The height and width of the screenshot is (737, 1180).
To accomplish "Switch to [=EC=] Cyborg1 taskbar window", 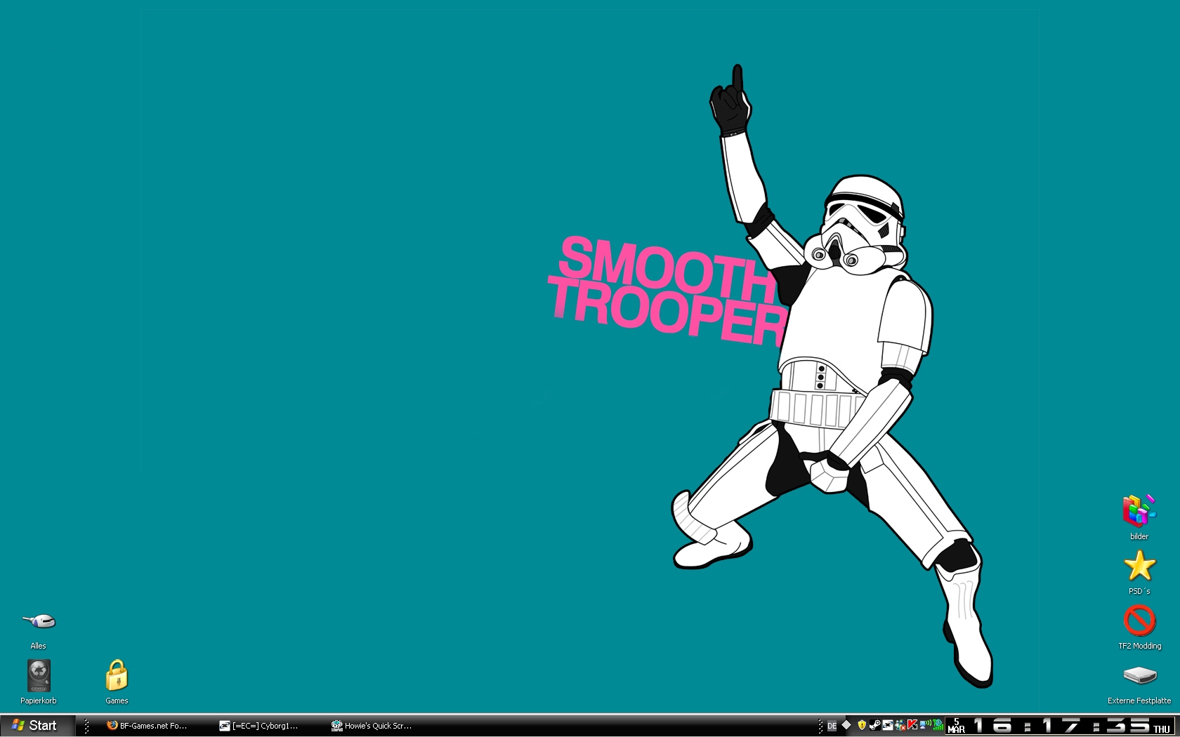I will click(x=260, y=726).
